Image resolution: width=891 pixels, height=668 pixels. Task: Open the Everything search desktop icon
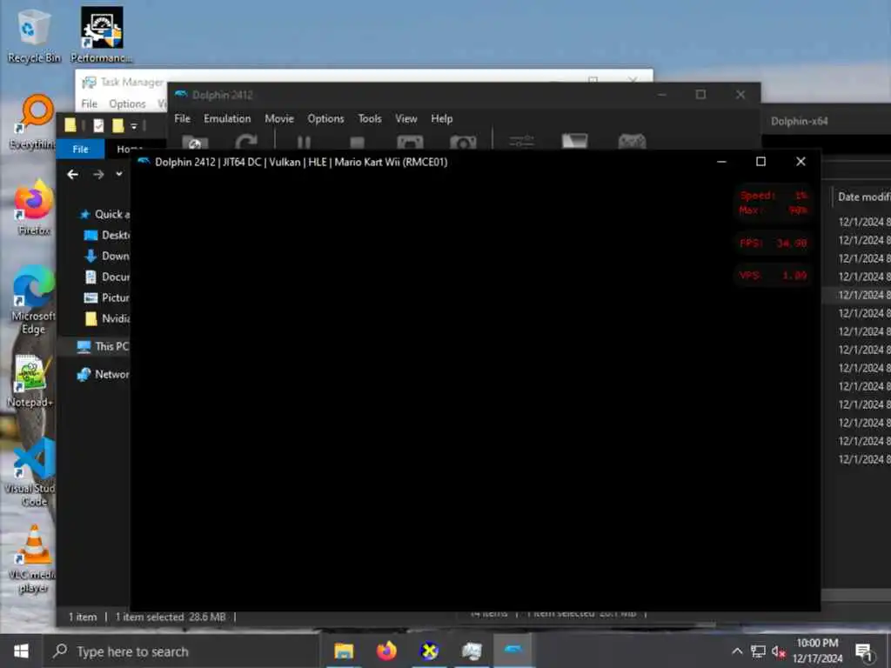[x=33, y=122]
